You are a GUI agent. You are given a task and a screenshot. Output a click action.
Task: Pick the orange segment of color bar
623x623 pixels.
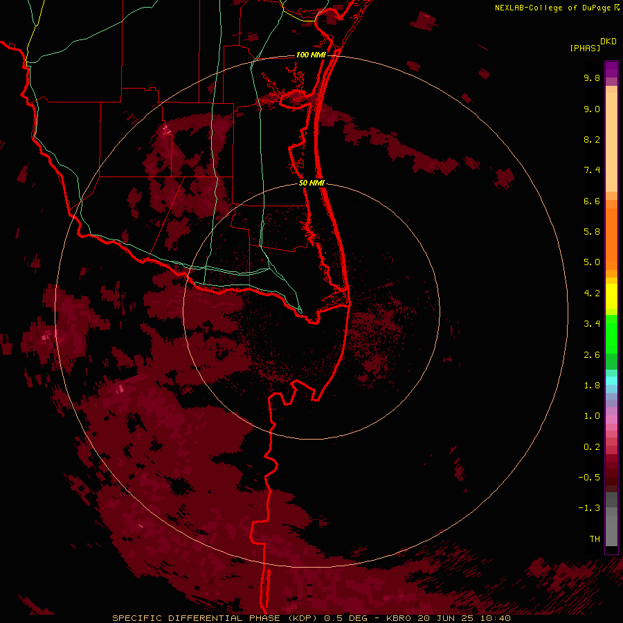611,240
